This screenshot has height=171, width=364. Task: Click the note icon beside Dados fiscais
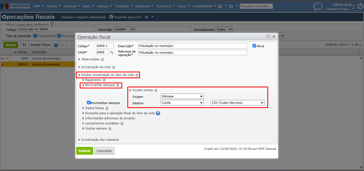click(x=107, y=108)
